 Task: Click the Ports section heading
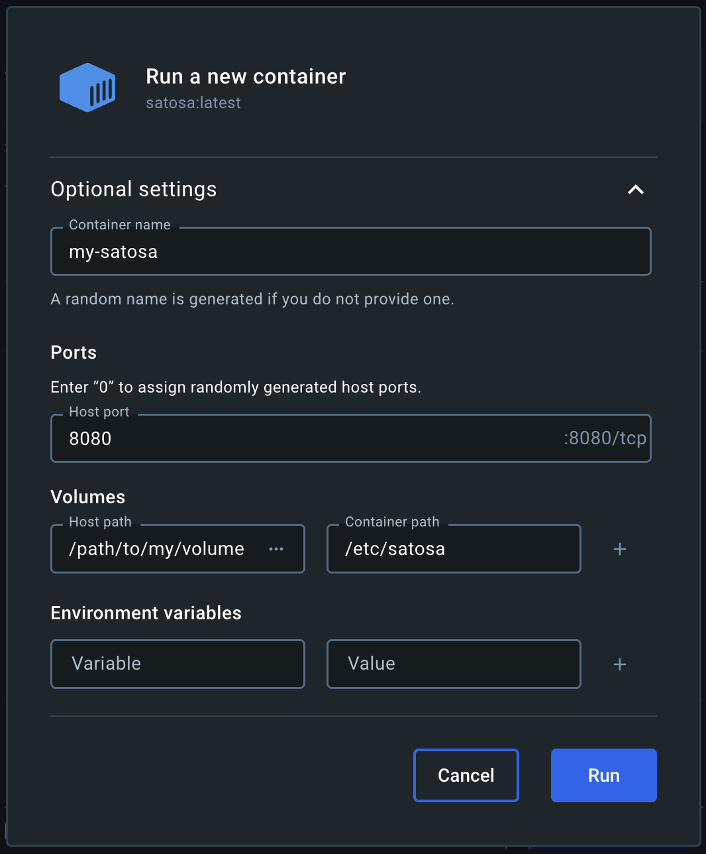coord(74,353)
